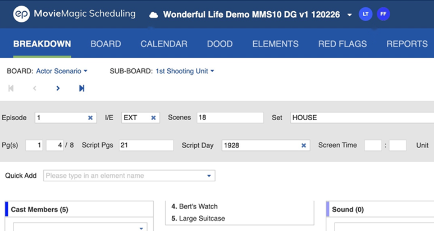Switch to the ELEMENTS tab
The image size is (434, 231).
point(276,44)
